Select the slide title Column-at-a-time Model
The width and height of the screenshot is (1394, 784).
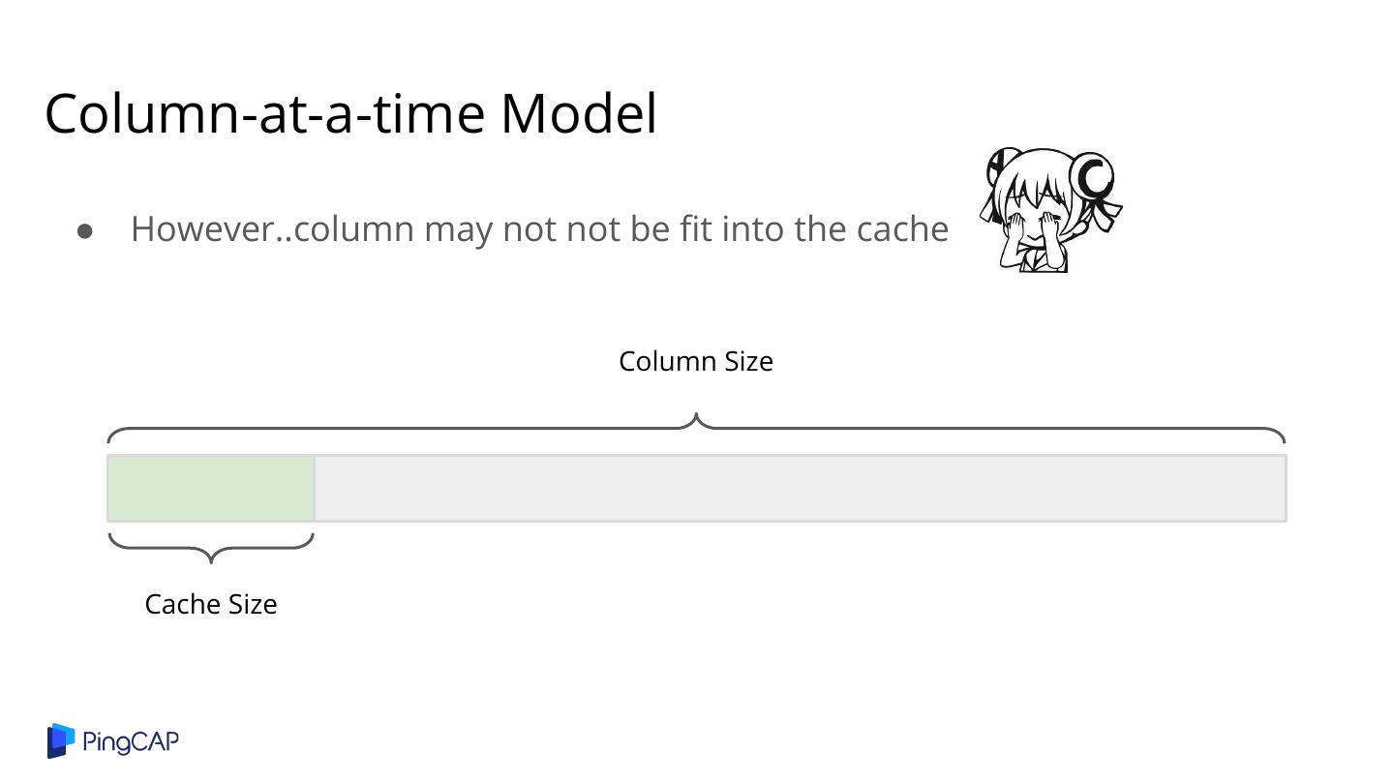[350, 113]
